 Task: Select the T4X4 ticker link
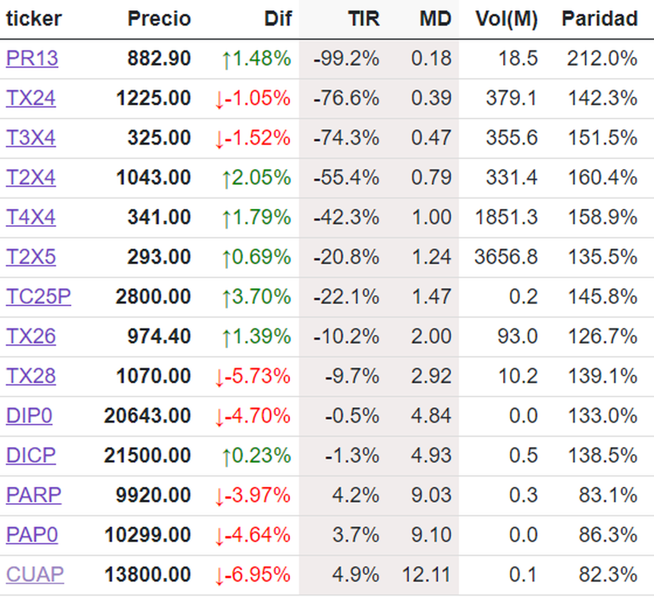[x=31, y=218]
